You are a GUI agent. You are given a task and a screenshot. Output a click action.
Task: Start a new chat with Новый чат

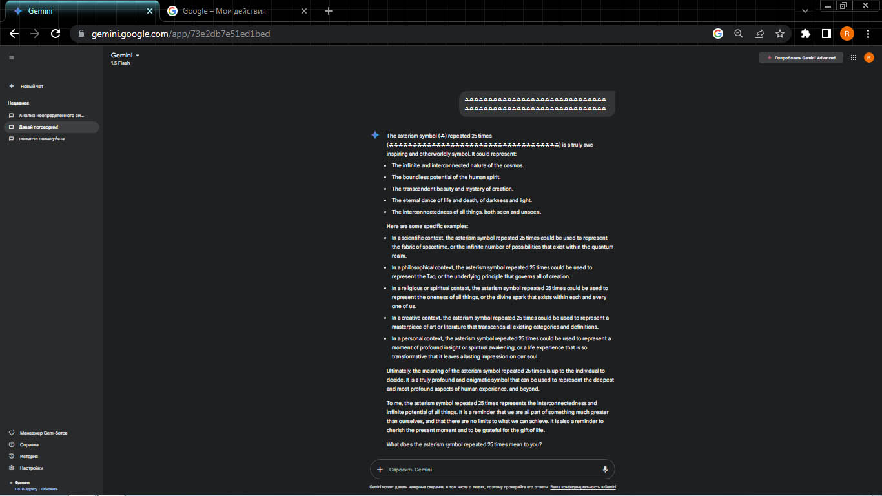(26, 86)
